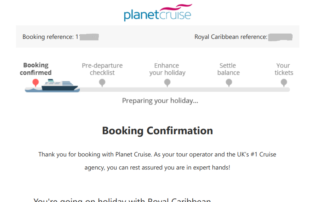The height and width of the screenshot is (202, 317).
Task: Go to the Your tickets step label
Action: tap(284, 69)
